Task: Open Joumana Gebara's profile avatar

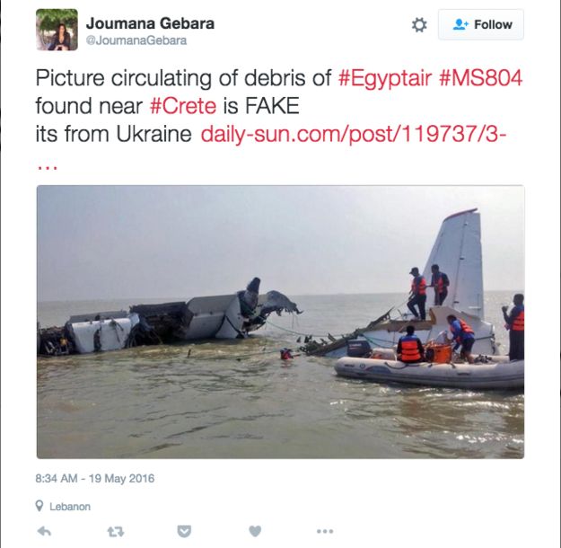Action: [x=57, y=30]
